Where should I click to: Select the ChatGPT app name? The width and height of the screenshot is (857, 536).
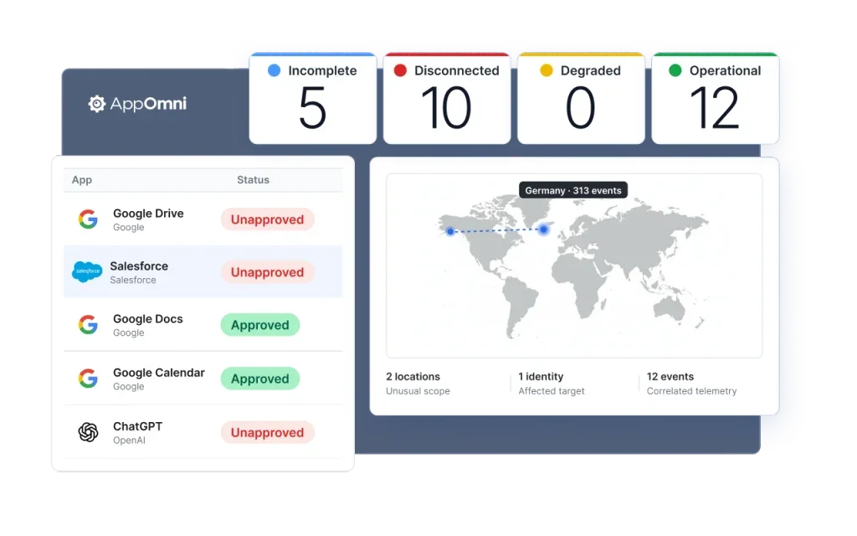[138, 426]
